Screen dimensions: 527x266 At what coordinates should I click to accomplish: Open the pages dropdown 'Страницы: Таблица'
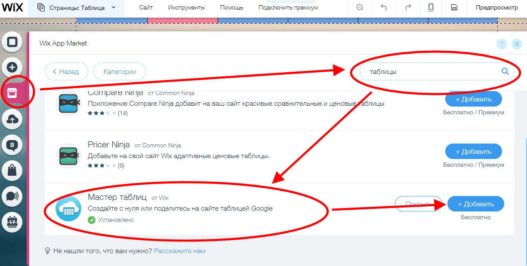tap(76, 8)
